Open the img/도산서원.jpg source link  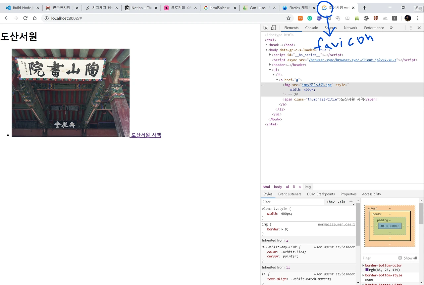316,85
